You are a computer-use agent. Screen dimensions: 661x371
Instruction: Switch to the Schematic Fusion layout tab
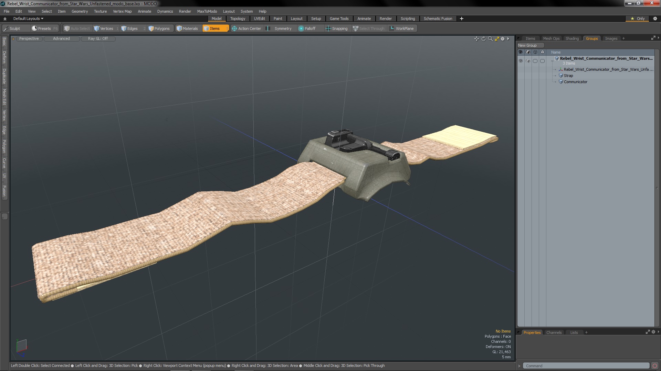pos(438,19)
